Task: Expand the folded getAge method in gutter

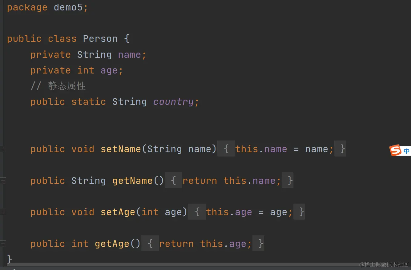Action: tap(3, 244)
